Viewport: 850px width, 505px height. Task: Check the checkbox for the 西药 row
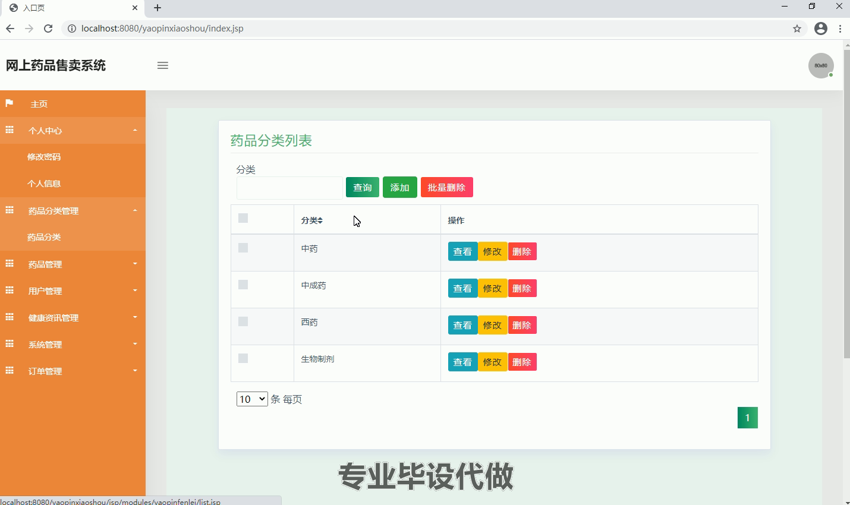pyautogui.click(x=243, y=321)
